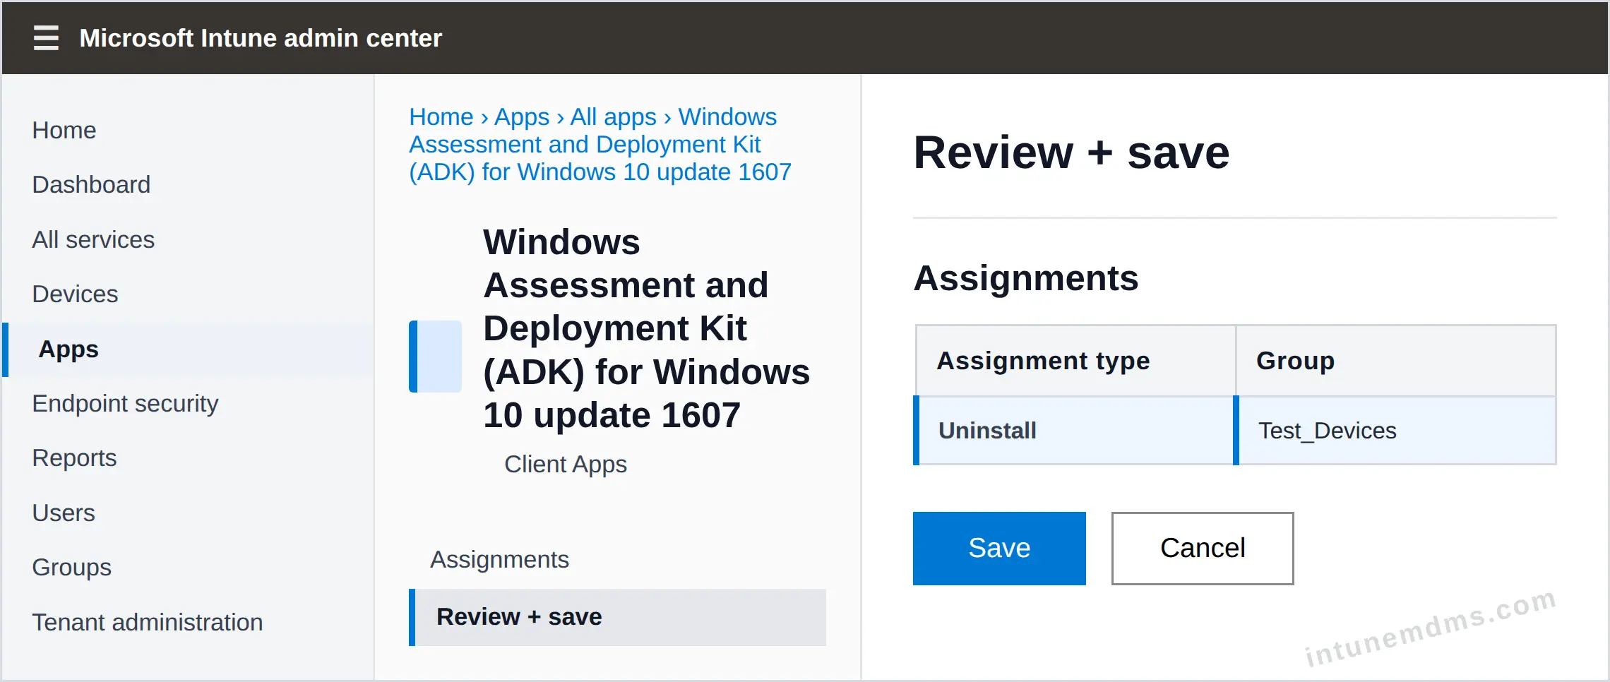1610x682 pixels.
Task: Save the assignment changes
Action: (999, 549)
